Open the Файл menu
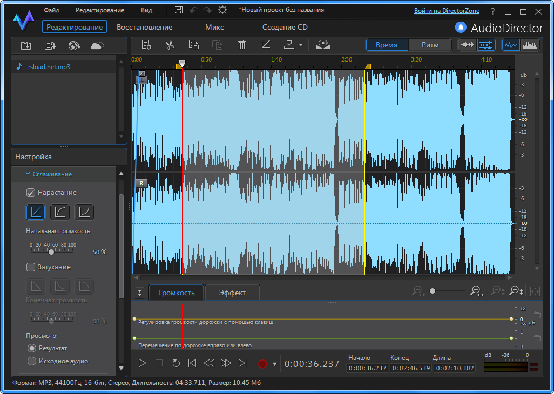Viewport: 554px width, 394px height. click(x=51, y=10)
